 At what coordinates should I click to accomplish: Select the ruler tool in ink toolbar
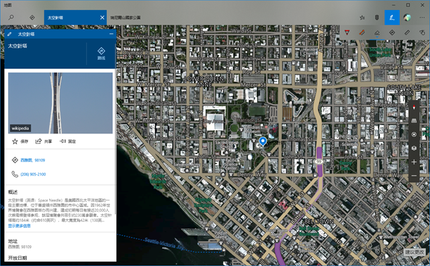click(x=407, y=33)
